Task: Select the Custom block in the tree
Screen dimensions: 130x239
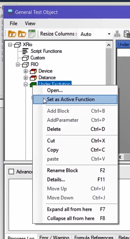Action: click(38, 58)
